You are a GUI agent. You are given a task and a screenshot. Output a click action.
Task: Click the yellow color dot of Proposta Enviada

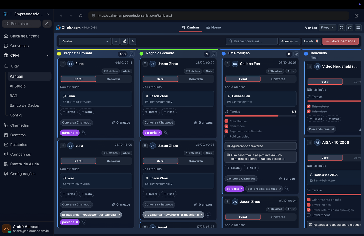(x=59, y=54)
